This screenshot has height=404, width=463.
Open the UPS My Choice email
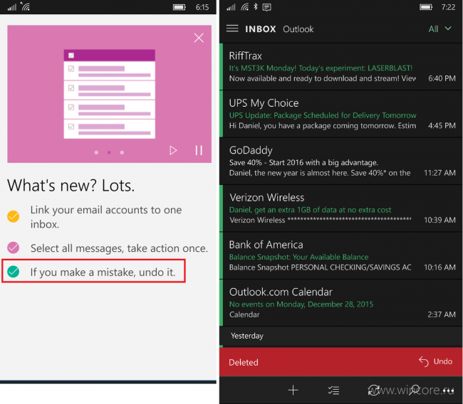click(340, 114)
